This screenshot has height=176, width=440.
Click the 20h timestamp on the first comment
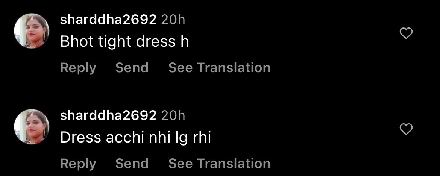click(x=173, y=20)
